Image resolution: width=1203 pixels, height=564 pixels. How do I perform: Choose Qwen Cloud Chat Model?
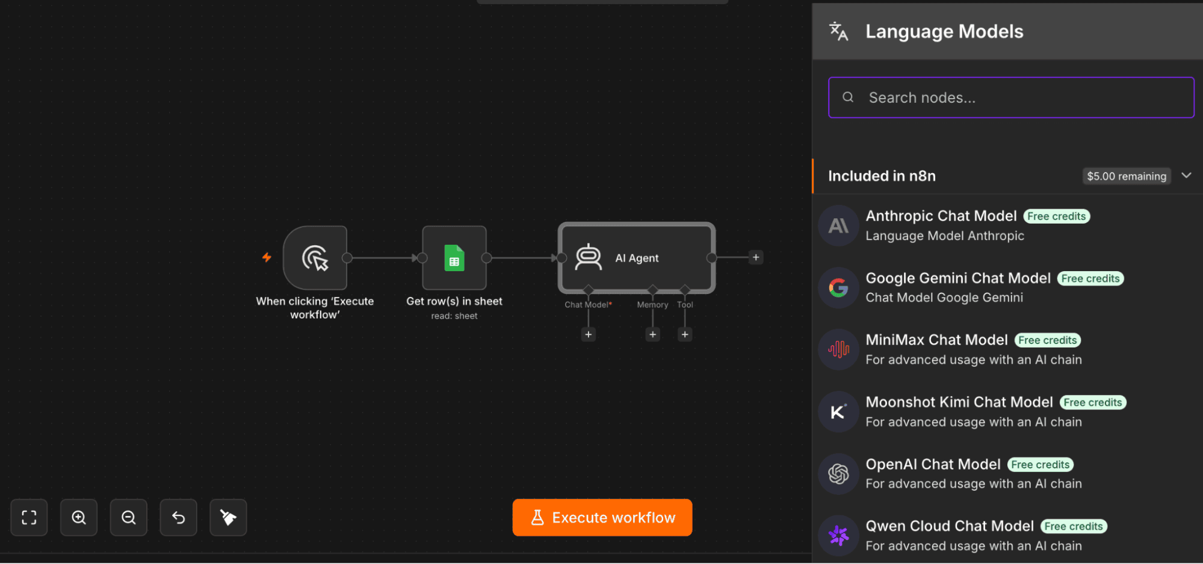click(x=1007, y=536)
